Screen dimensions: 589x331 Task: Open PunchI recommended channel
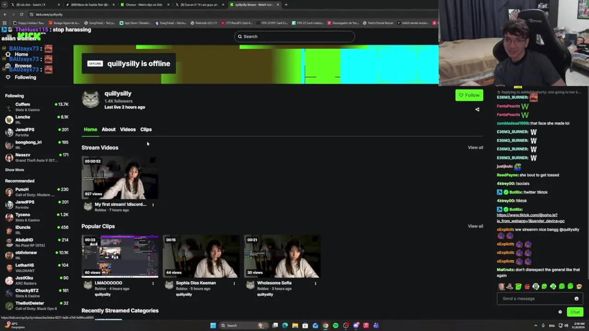click(x=37, y=192)
